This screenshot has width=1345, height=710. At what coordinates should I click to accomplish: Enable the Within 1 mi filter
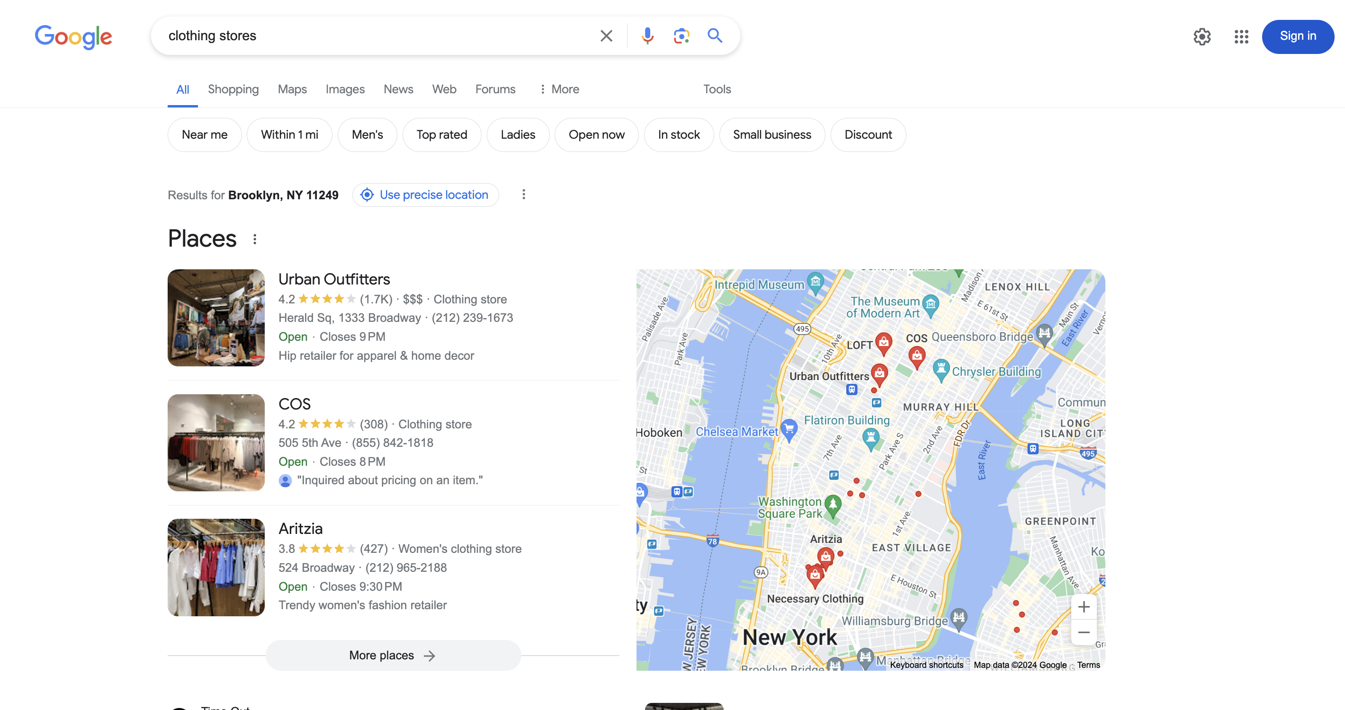pos(289,134)
